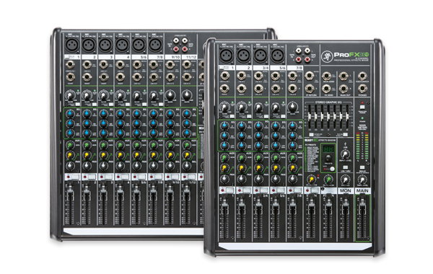
Task: Click channel 1 high EQ knob on ProFX8
Action: [224, 126]
